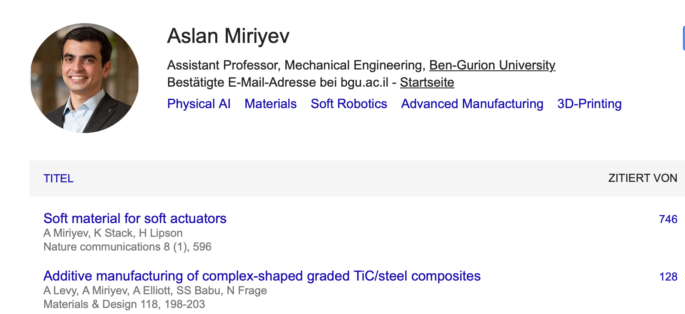The width and height of the screenshot is (685, 314).
Task: Open the Ben-Gurion University affiliation link
Action: (492, 65)
